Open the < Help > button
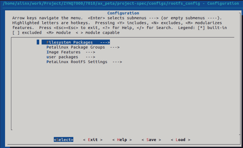Screen dimensions: 243x148 tap(122, 140)
